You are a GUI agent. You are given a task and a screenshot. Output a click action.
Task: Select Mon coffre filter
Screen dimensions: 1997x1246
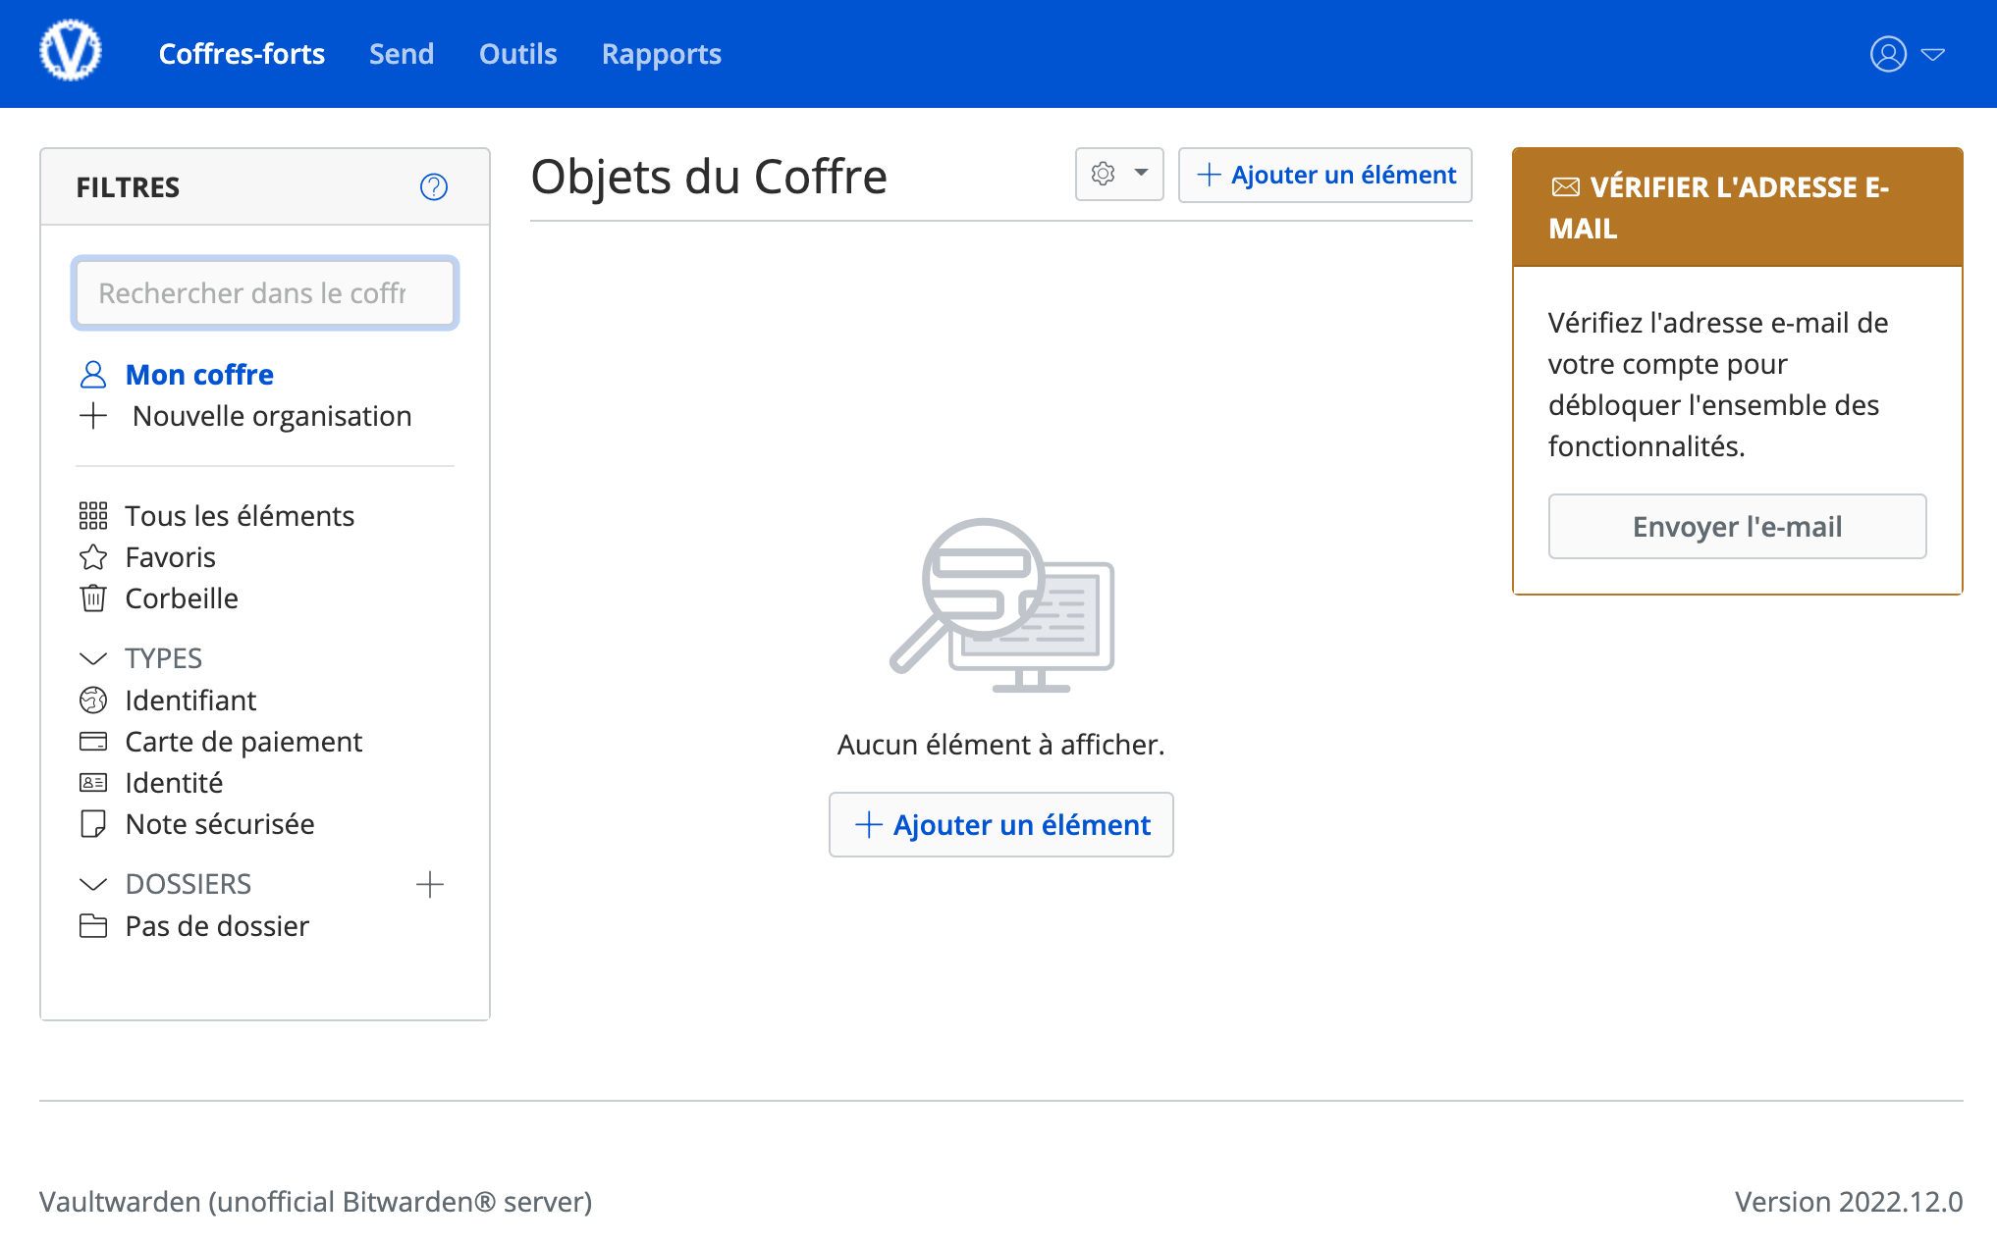tap(199, 375)
